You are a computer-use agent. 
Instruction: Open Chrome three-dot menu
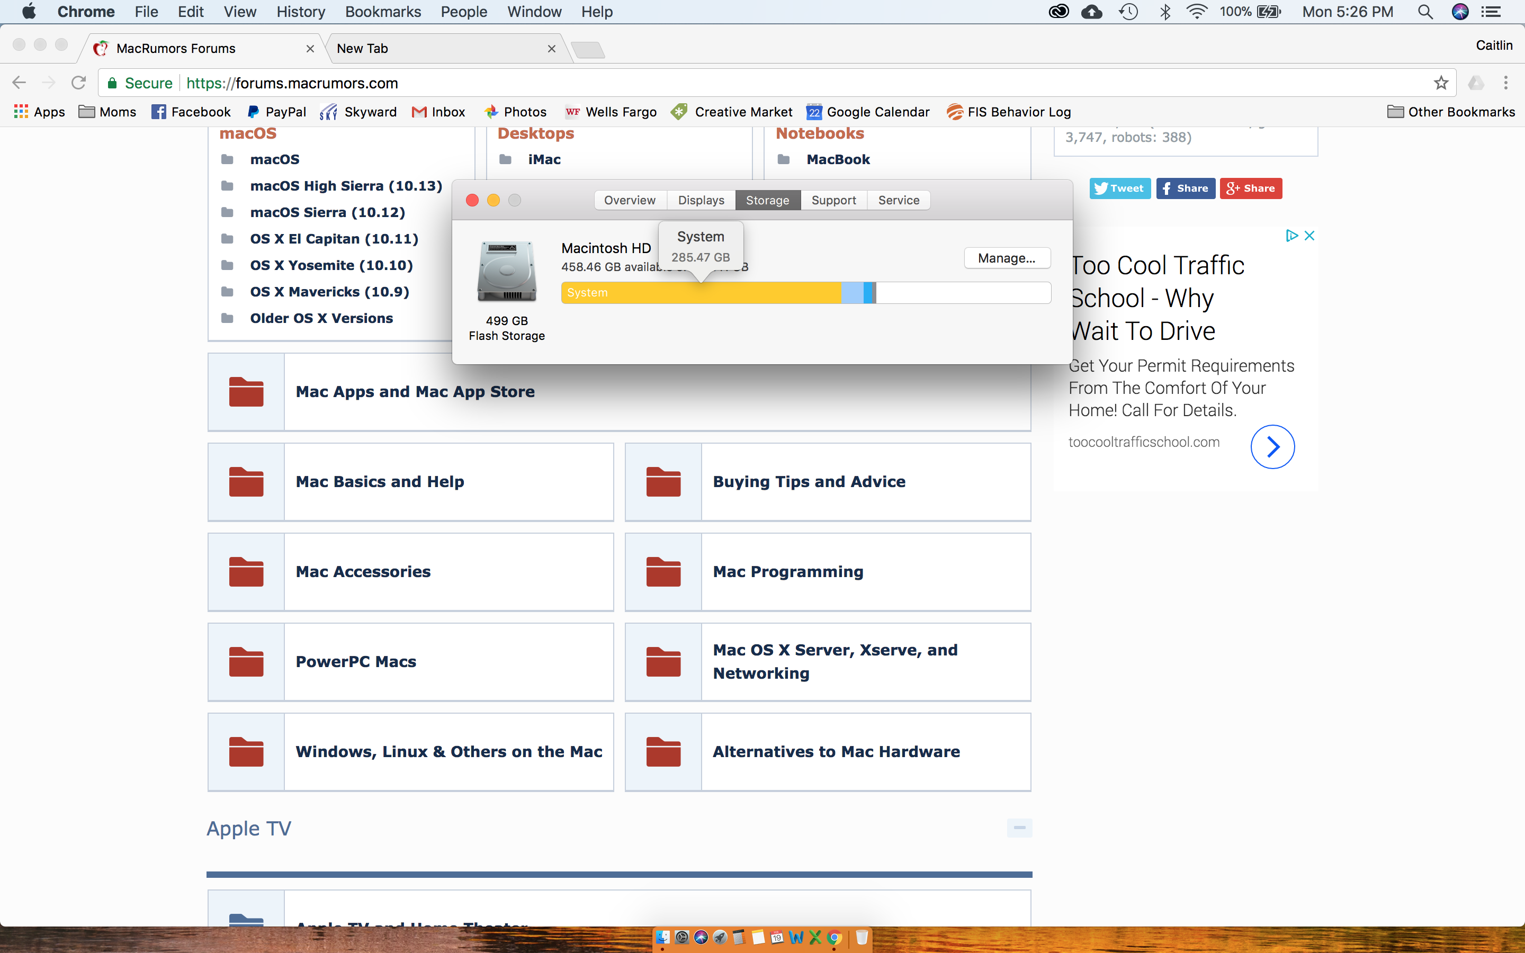1506,83
